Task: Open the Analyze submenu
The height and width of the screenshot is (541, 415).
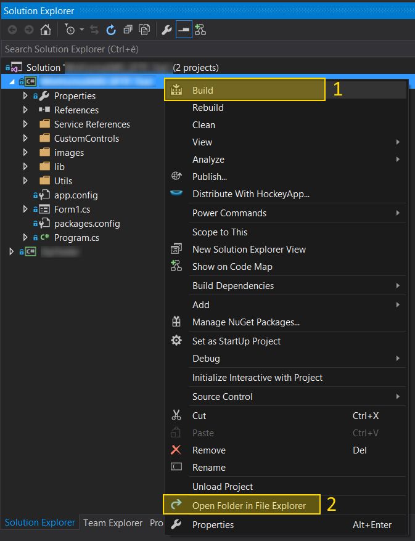Action: coord(285,160)
